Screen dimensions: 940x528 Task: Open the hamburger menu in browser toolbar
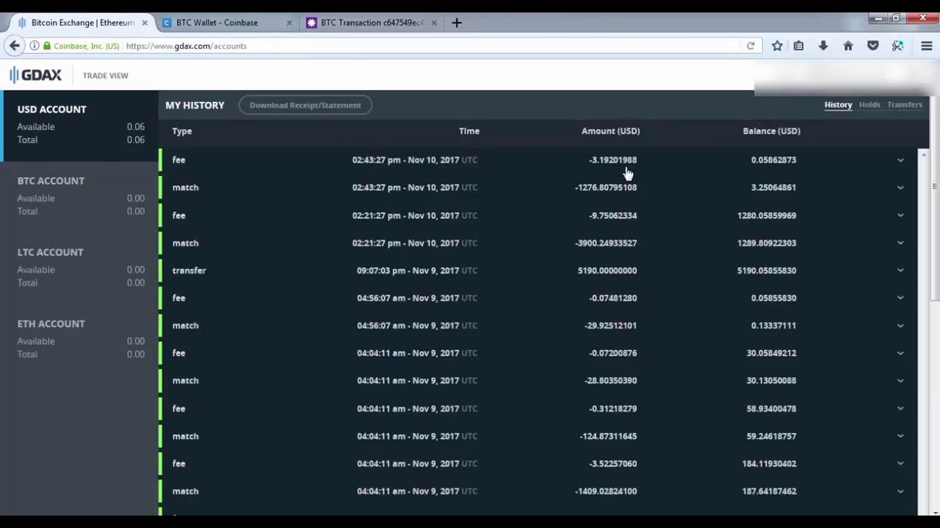927,45
